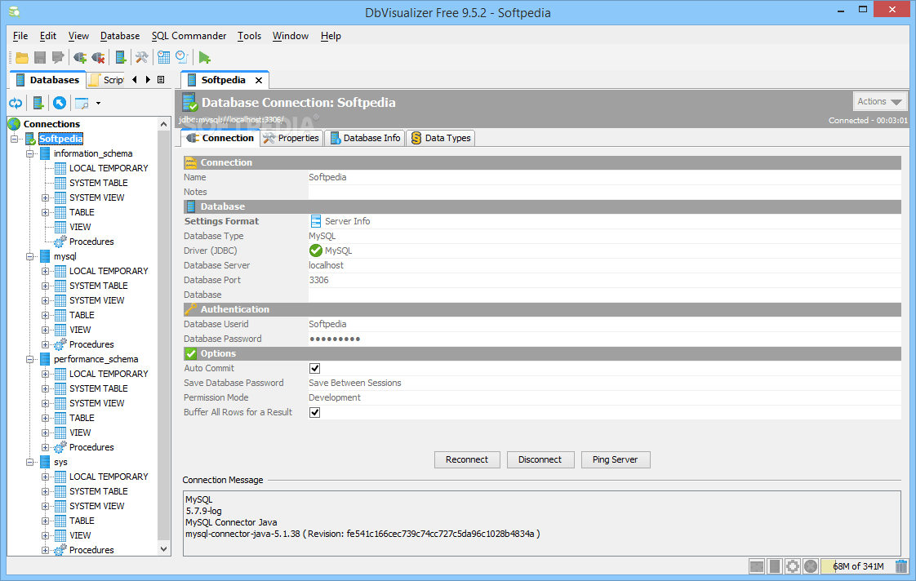This screenshot has height=581, width=916.
Task: Show previous tab with left arrow
Action: pyautogui.click(x=135, y=80)
